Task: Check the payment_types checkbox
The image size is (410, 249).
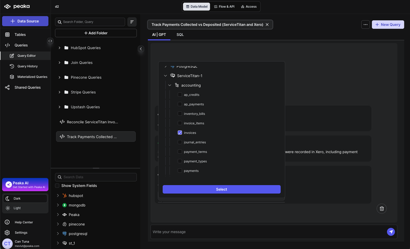Action: [x=180, y=161]
